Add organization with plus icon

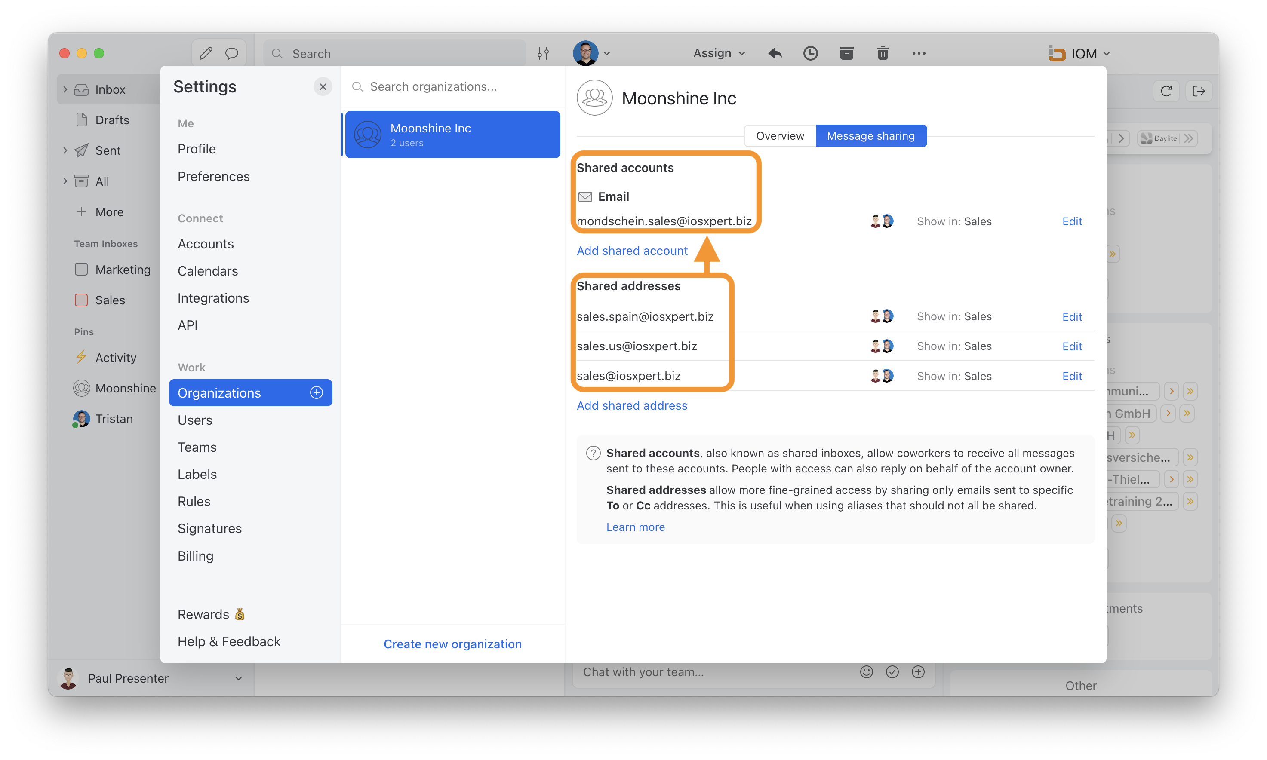[x=317, y=392]
